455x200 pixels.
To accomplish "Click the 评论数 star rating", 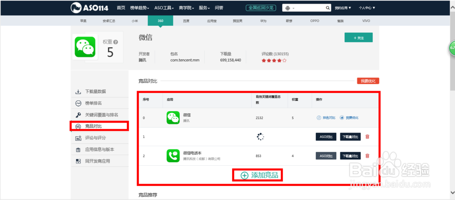I will 274,61.
